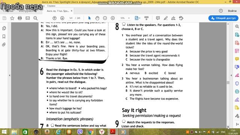Click the scrollbar up arrow
The height and width of the screenshot is (135, 240).
click(x=228, y=24)
